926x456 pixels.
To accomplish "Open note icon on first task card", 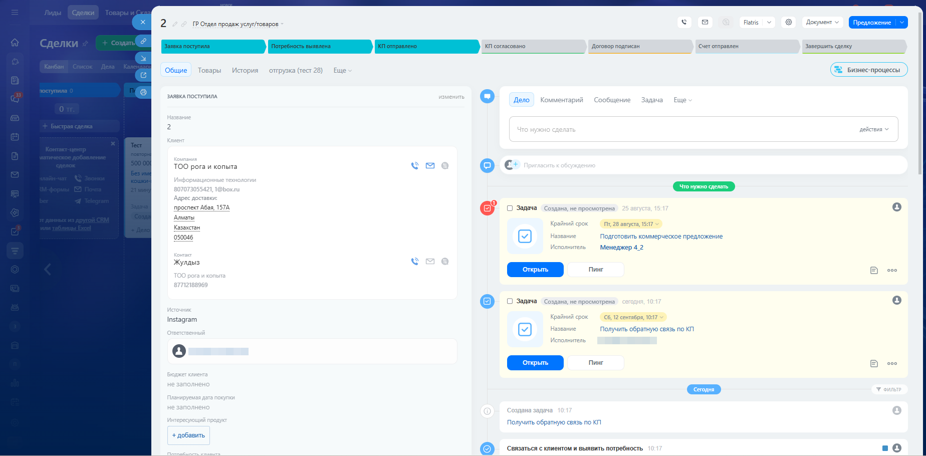I will point(874,270).
